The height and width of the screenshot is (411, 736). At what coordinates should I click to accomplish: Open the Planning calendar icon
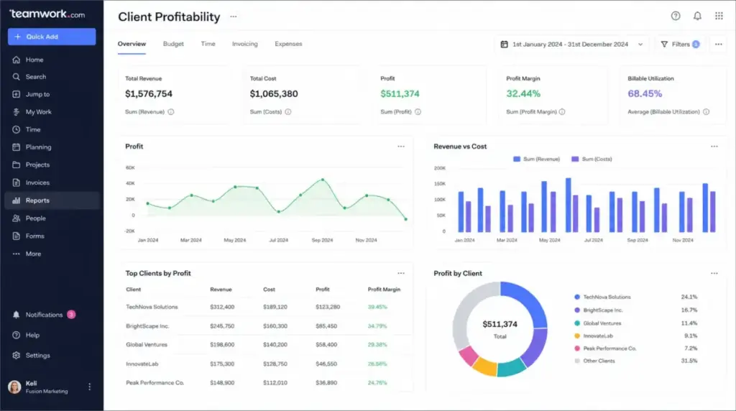tap(17, 147)
